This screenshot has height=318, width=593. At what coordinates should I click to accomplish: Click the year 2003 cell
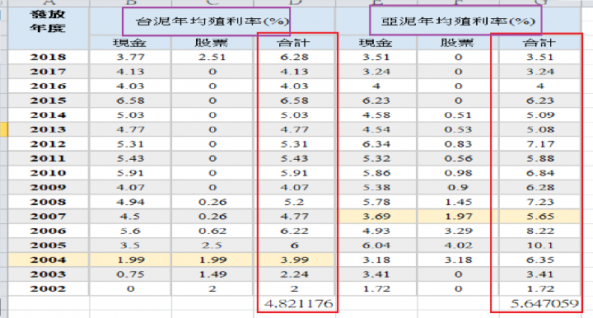click(x=49, y=274)
